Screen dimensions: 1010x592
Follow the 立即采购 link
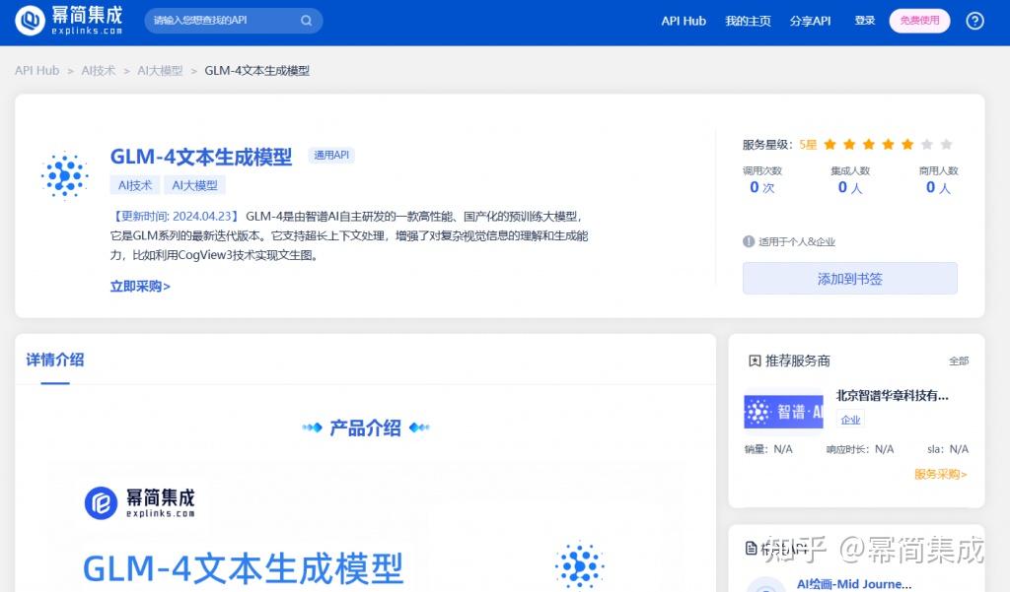[x=139, y=286]
